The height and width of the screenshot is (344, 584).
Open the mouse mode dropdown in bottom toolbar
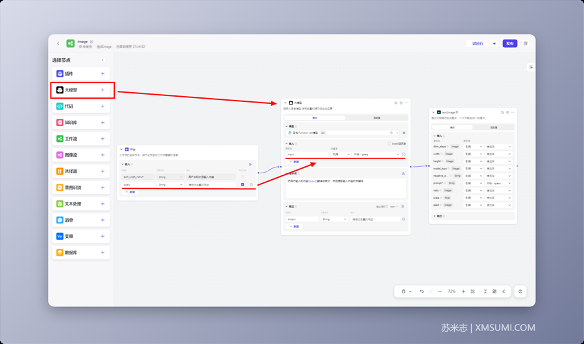click(406, 291)
